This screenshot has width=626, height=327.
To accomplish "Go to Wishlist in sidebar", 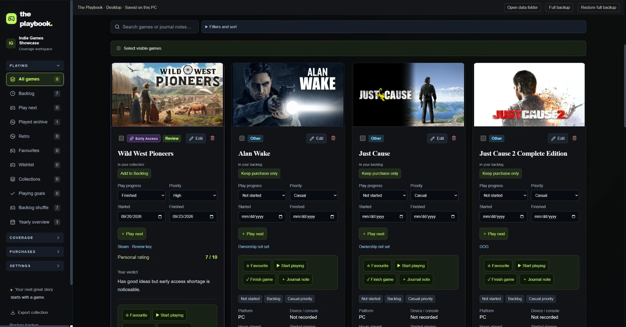I will pos(35,165).
